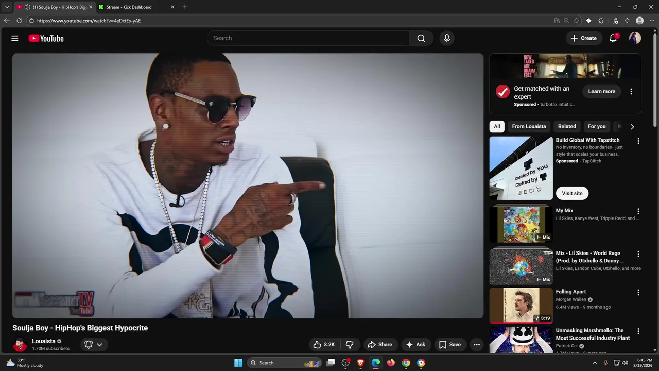Save the video to a playlist
This screenshot has width=659, height=371.
tap(449, 345)
